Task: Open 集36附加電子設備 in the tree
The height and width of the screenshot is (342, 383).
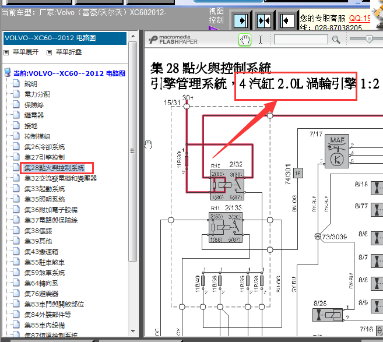Action: 51,210
